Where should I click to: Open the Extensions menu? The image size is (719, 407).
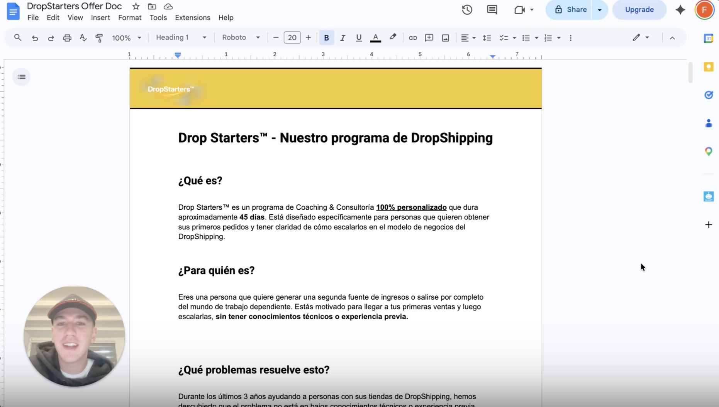pos(192,18)
